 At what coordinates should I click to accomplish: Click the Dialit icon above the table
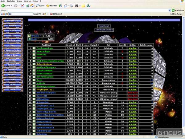pyautogui.click(x=30, y=39)
